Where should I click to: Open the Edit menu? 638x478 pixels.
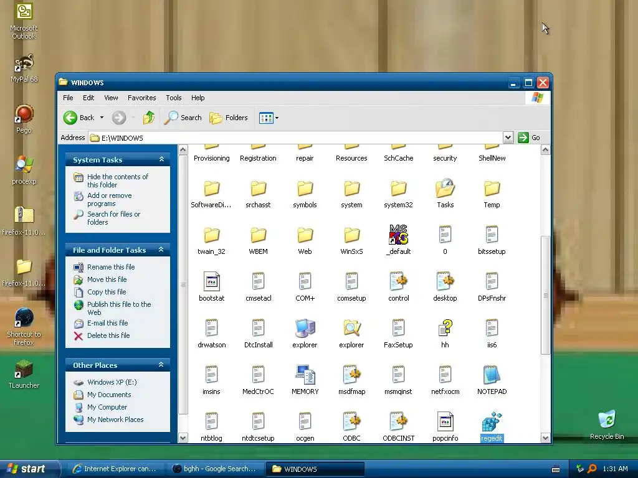click(88, 98)
